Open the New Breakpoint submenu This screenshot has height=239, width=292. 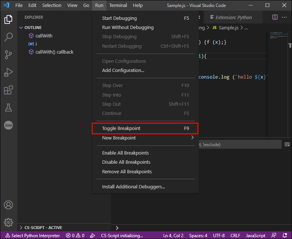click(x=145, y=138)
